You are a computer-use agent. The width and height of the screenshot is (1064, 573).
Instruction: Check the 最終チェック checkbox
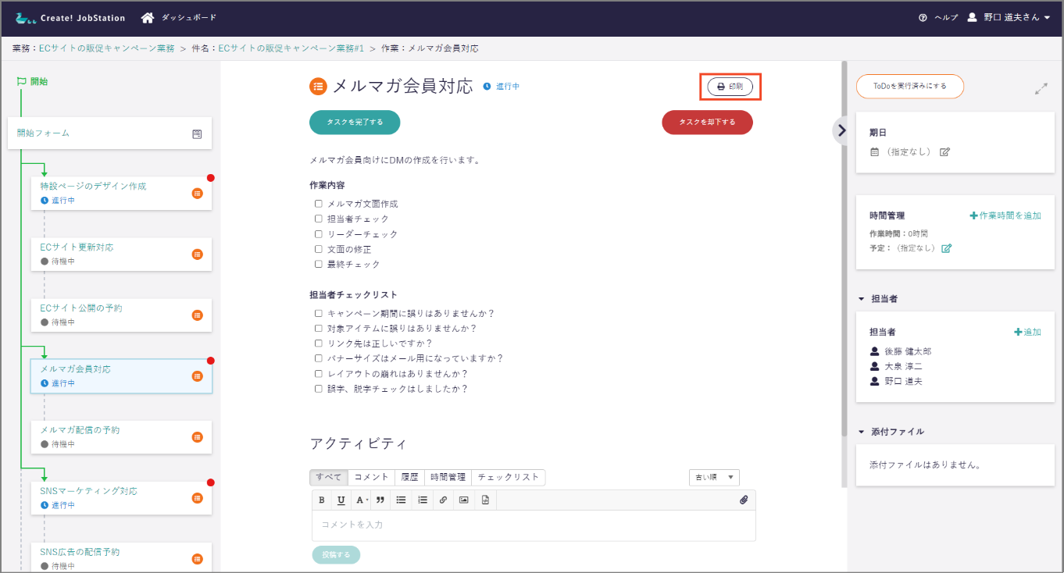tap(319, 265)
